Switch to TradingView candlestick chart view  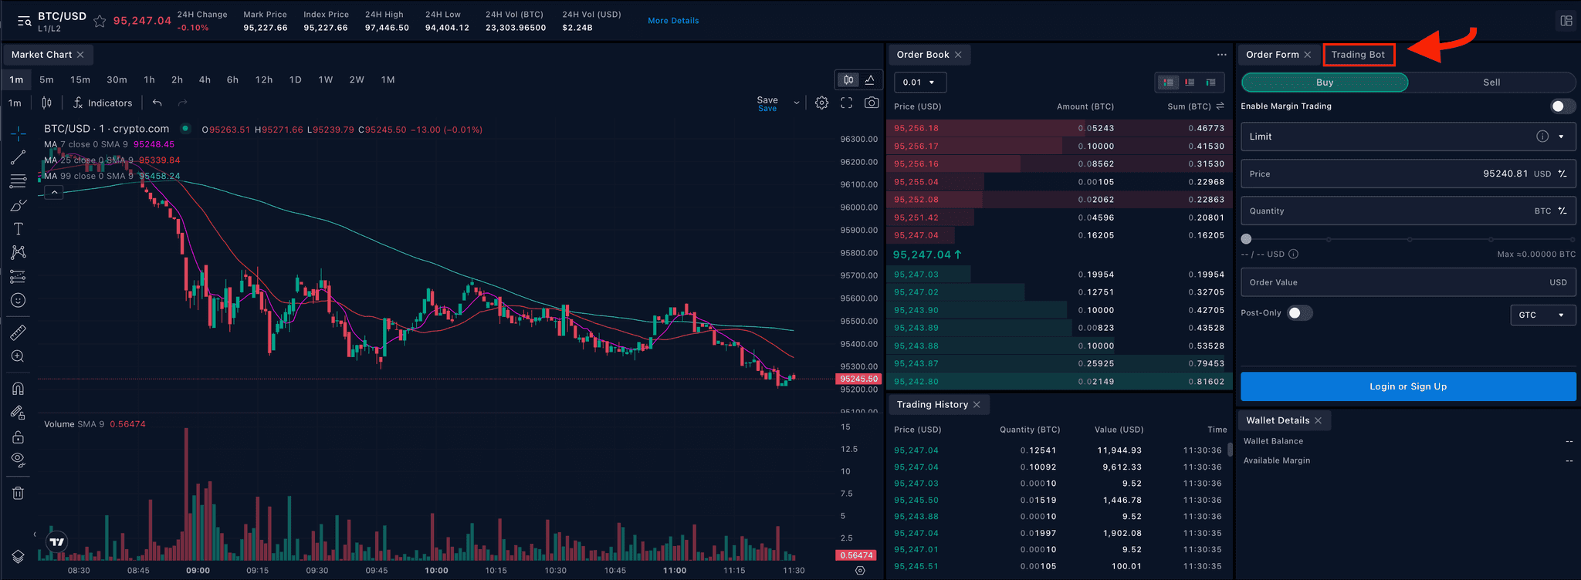coord(848,80)
